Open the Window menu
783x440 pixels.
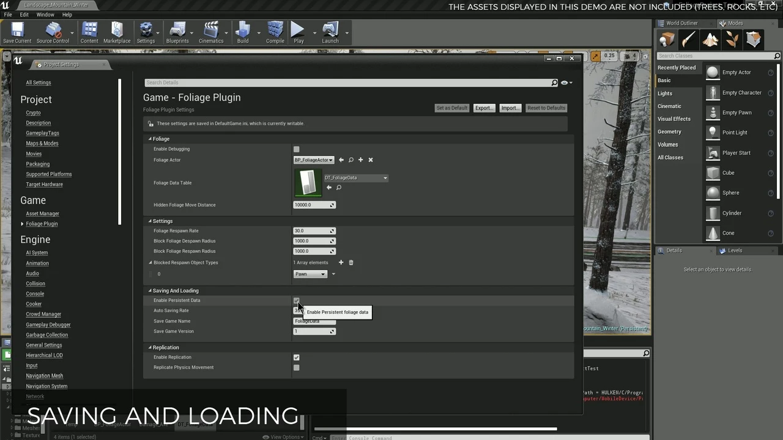click(45, 15)
